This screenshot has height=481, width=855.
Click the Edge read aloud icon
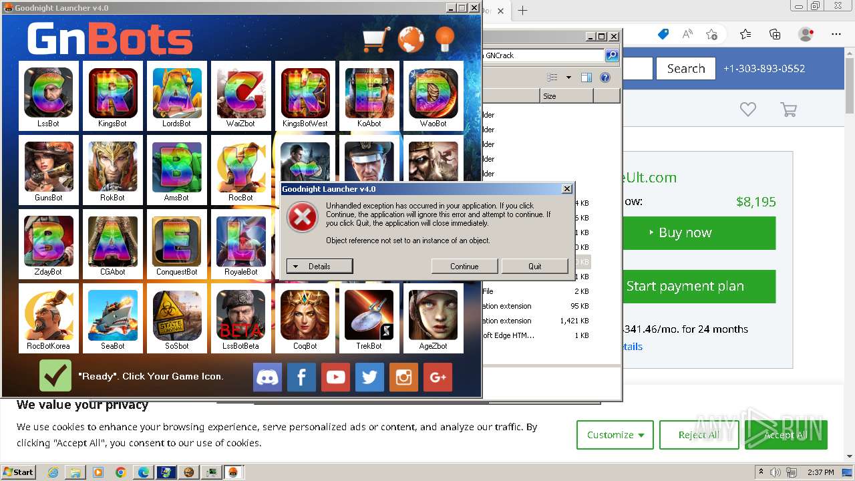tap(687, 34)
